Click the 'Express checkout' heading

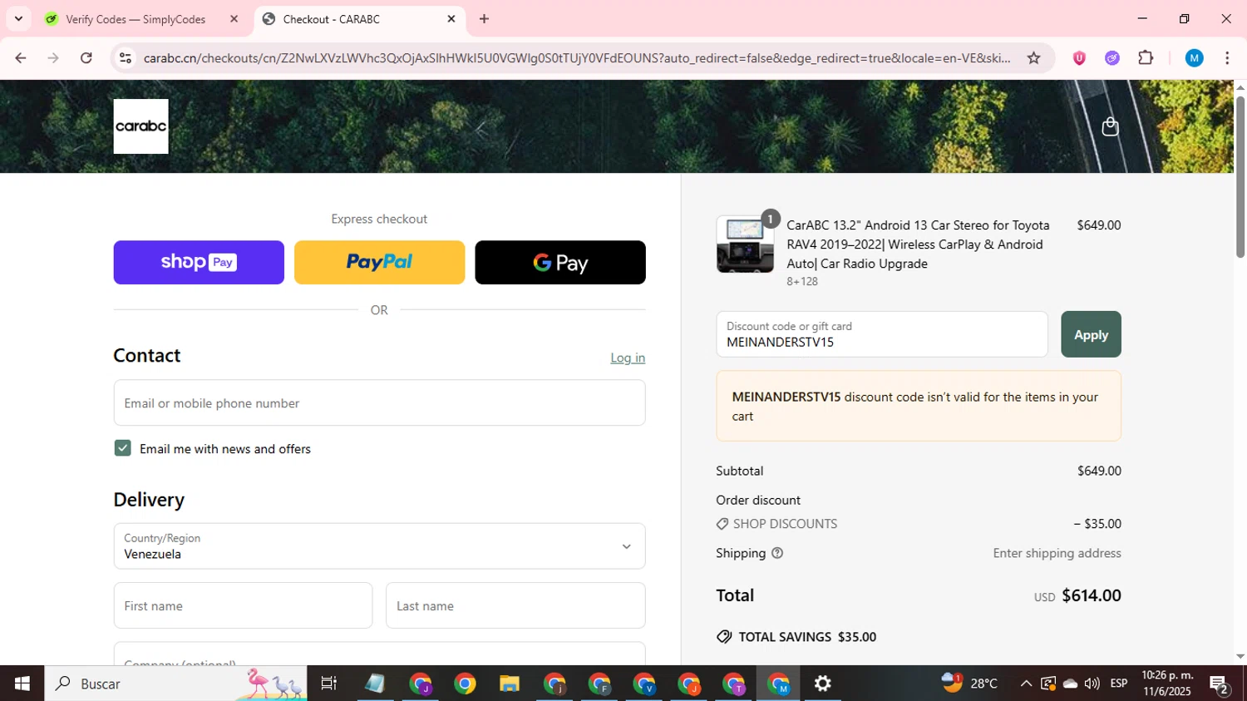pos(379,219)
